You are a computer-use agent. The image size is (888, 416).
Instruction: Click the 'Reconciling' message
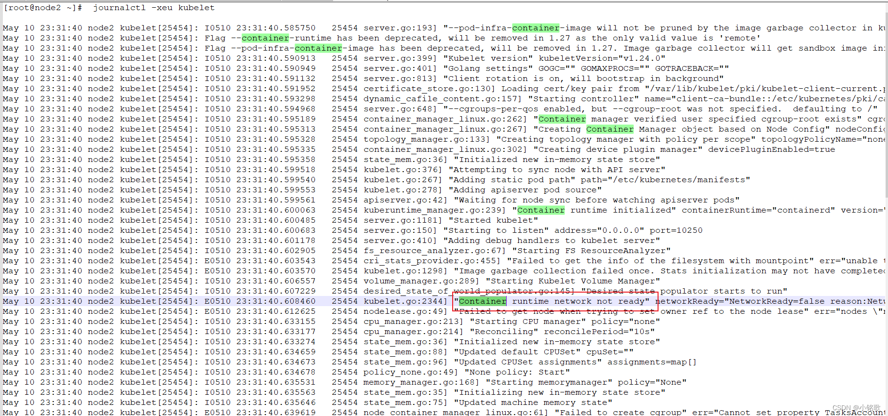[x=504, y=332]
